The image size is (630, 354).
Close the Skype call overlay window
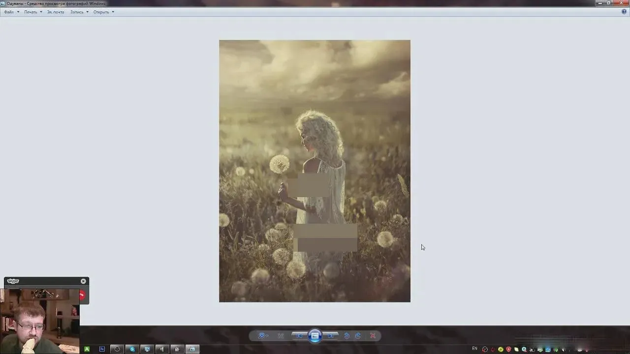tap(83, 281)
